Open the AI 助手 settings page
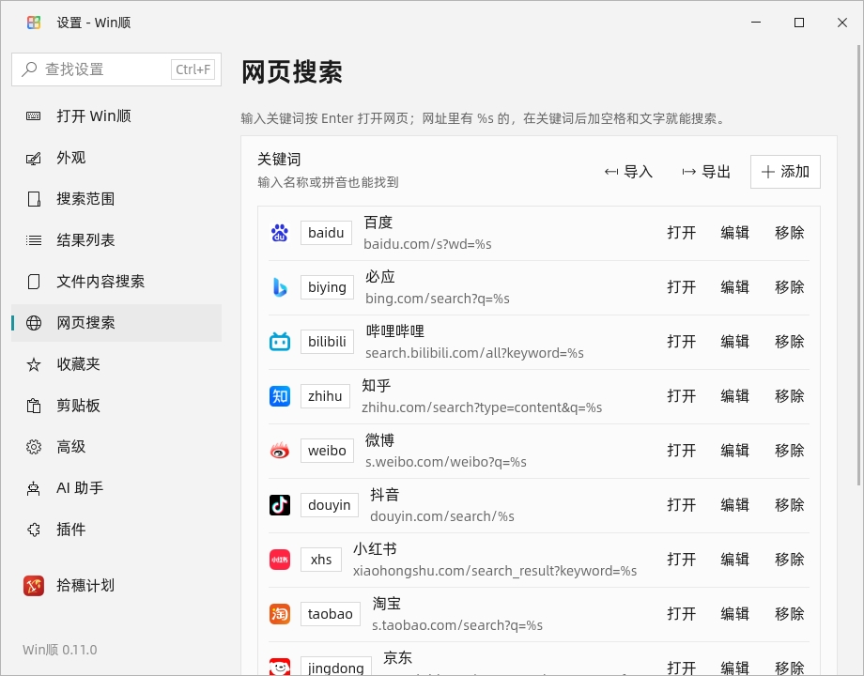Image resolution: width=864 pixels, height=676 pixels. [x=116, y=488]
